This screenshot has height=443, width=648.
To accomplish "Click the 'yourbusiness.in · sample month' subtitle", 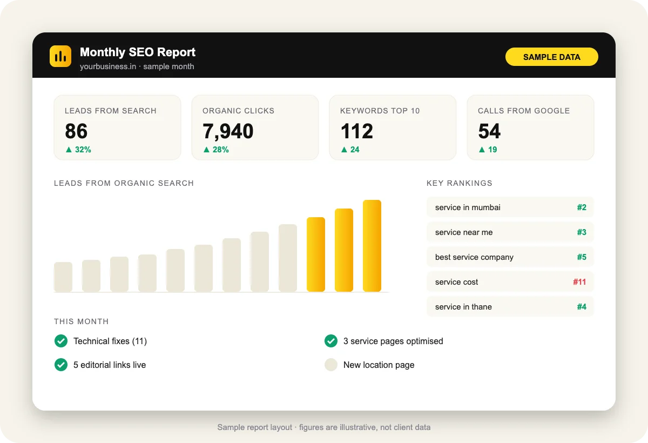I will tap(137, 66).
